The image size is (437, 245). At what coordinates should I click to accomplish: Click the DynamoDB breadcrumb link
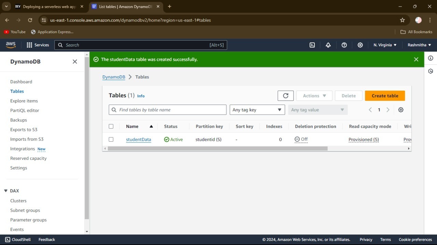(114, 77)
